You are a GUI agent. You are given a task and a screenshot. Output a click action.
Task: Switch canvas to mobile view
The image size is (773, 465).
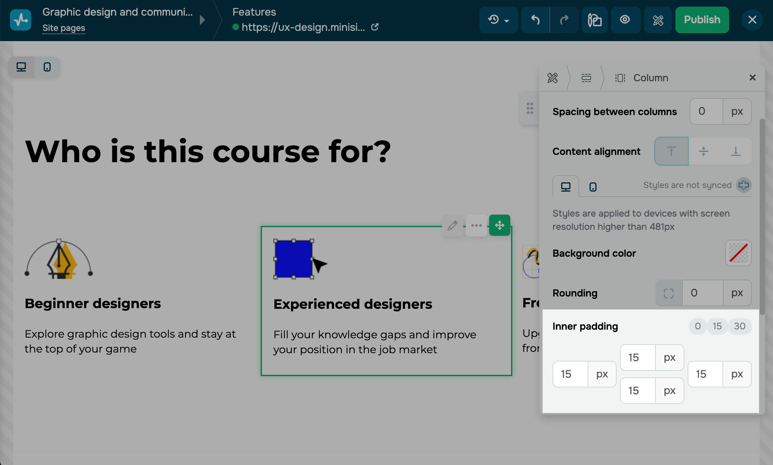click(47, 67)
